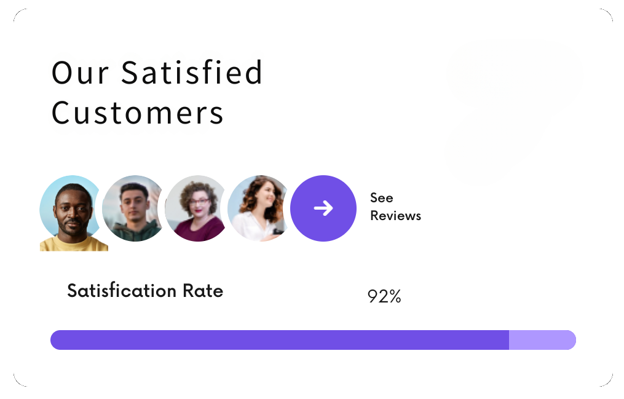Click the word Reviews beside arrow
Image resolution: width=624 pixels, height=399 pixels.
click(x=395, y=216)
